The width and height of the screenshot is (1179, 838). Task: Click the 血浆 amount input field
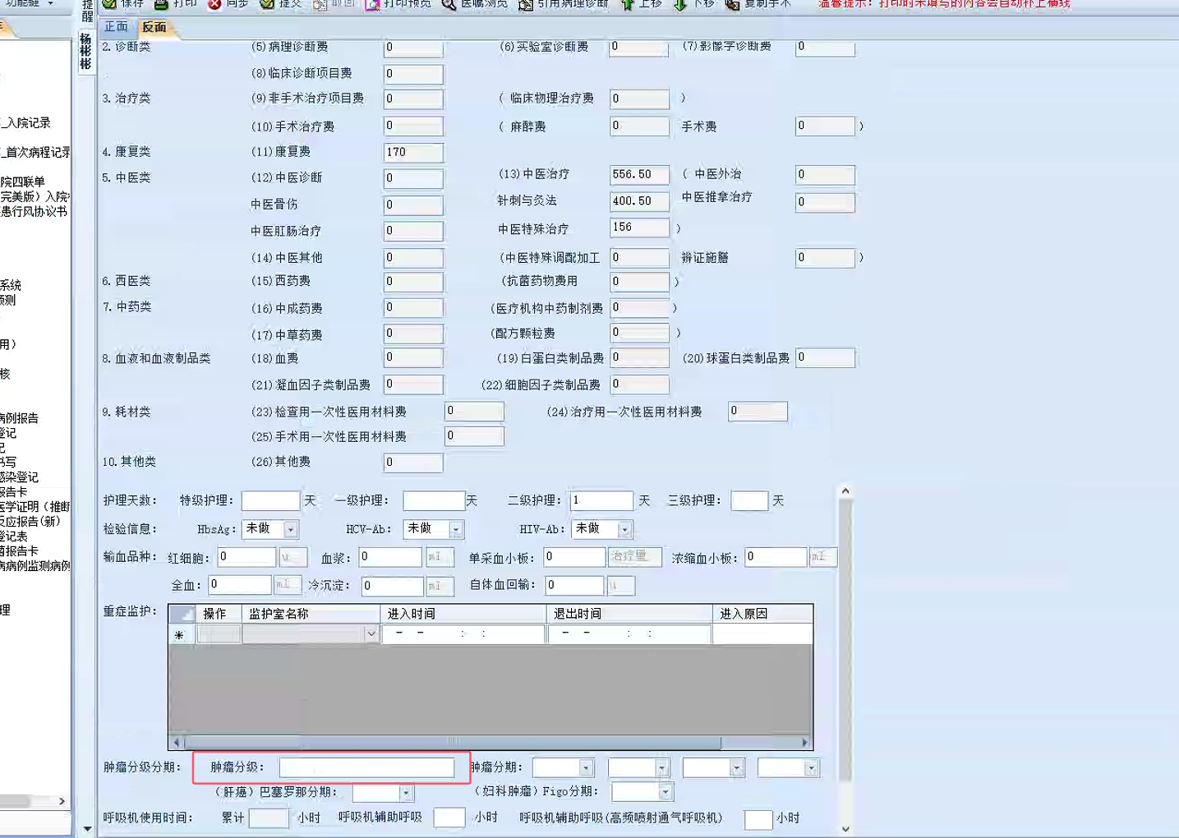point(390,557)
